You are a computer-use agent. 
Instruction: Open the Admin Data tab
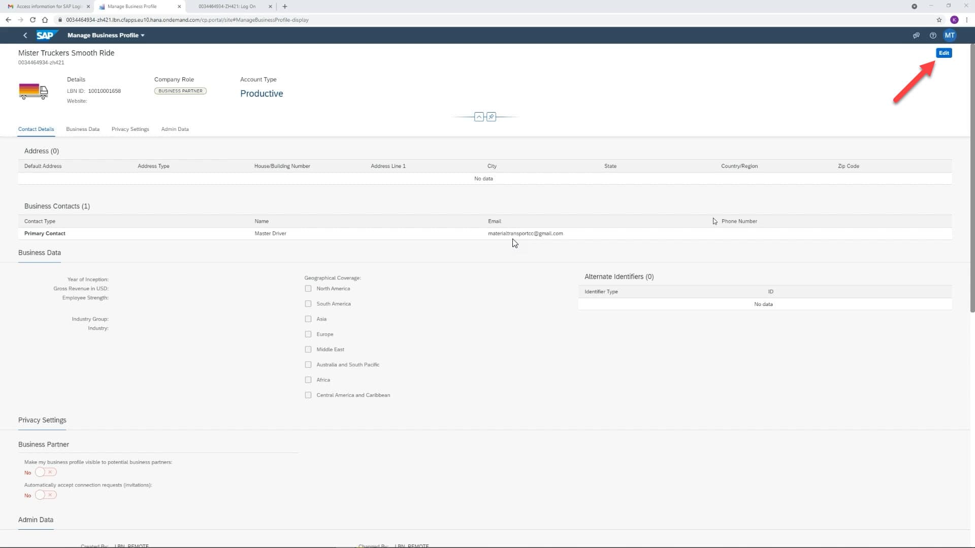(175, 129)
